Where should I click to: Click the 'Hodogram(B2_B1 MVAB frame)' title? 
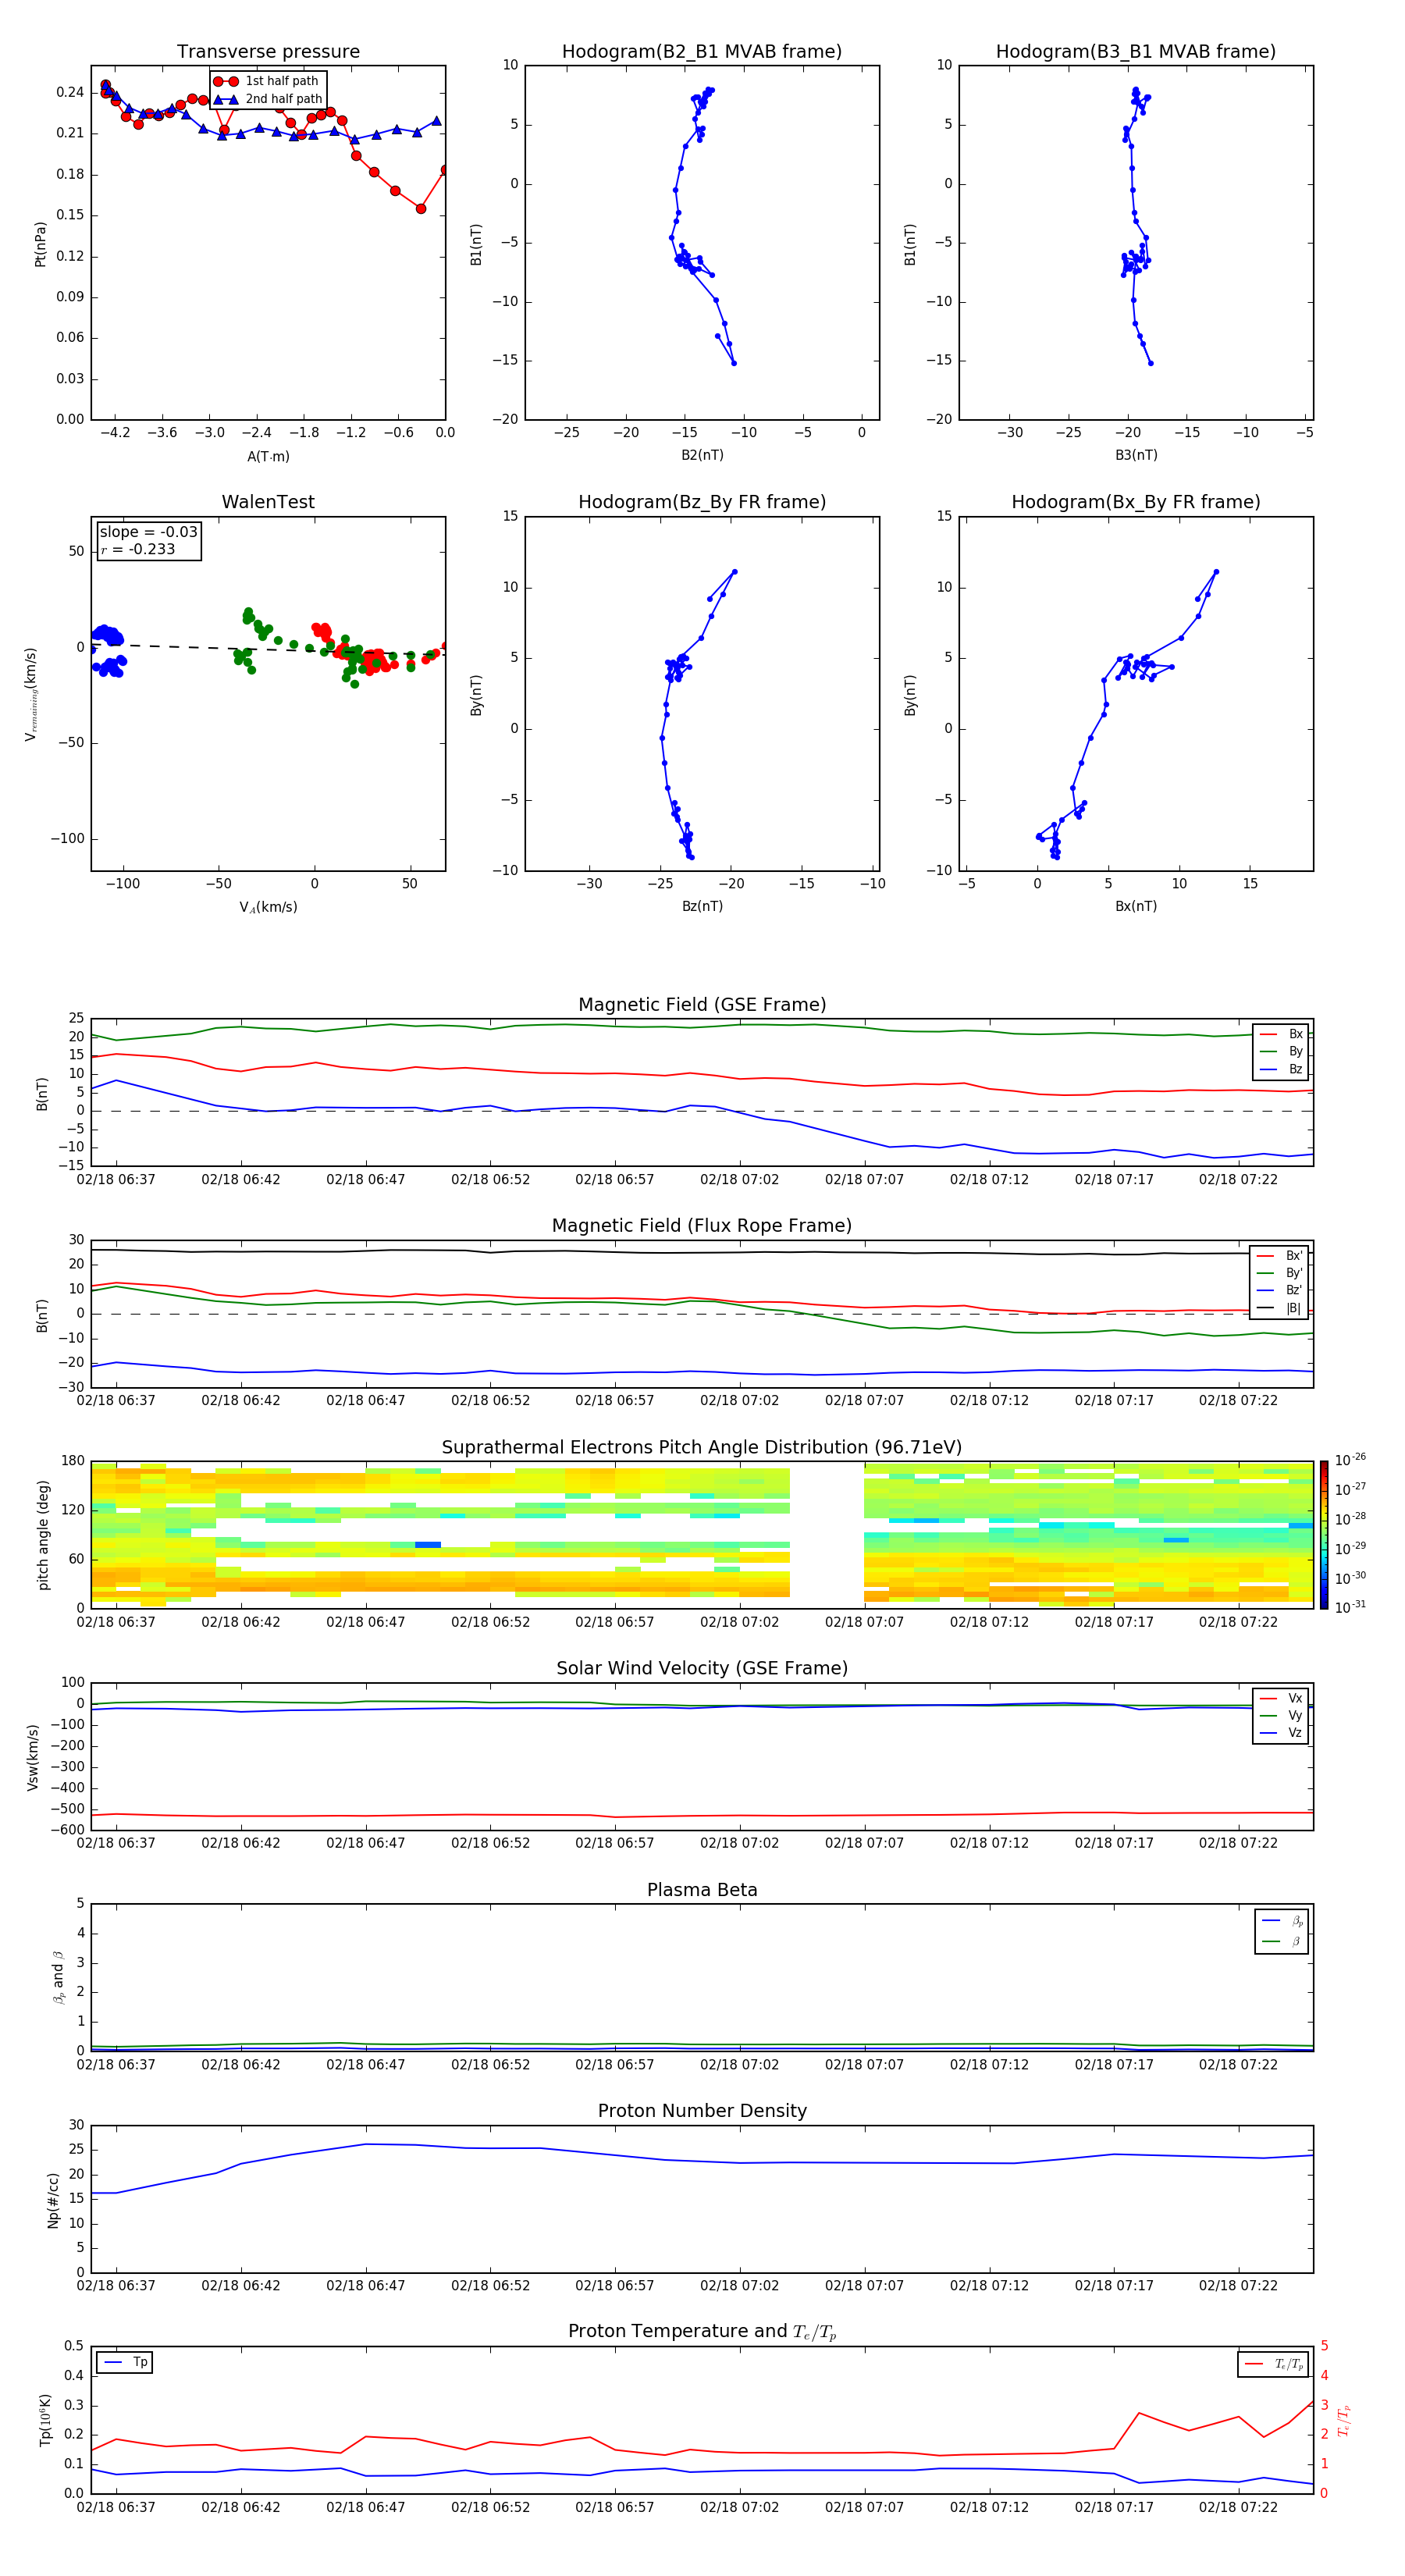702,52
